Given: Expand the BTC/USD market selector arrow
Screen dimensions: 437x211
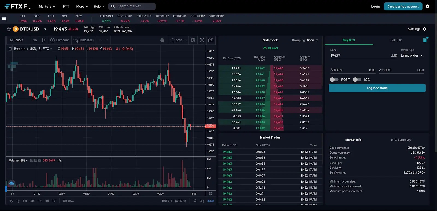Looking at the screenshot, I should (45, 29).
